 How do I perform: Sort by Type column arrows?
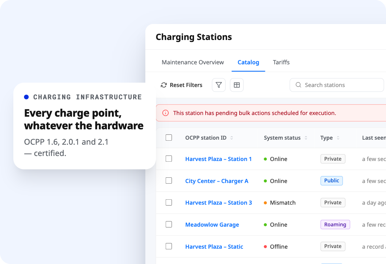pyautogui.click(x=338, y=138)
